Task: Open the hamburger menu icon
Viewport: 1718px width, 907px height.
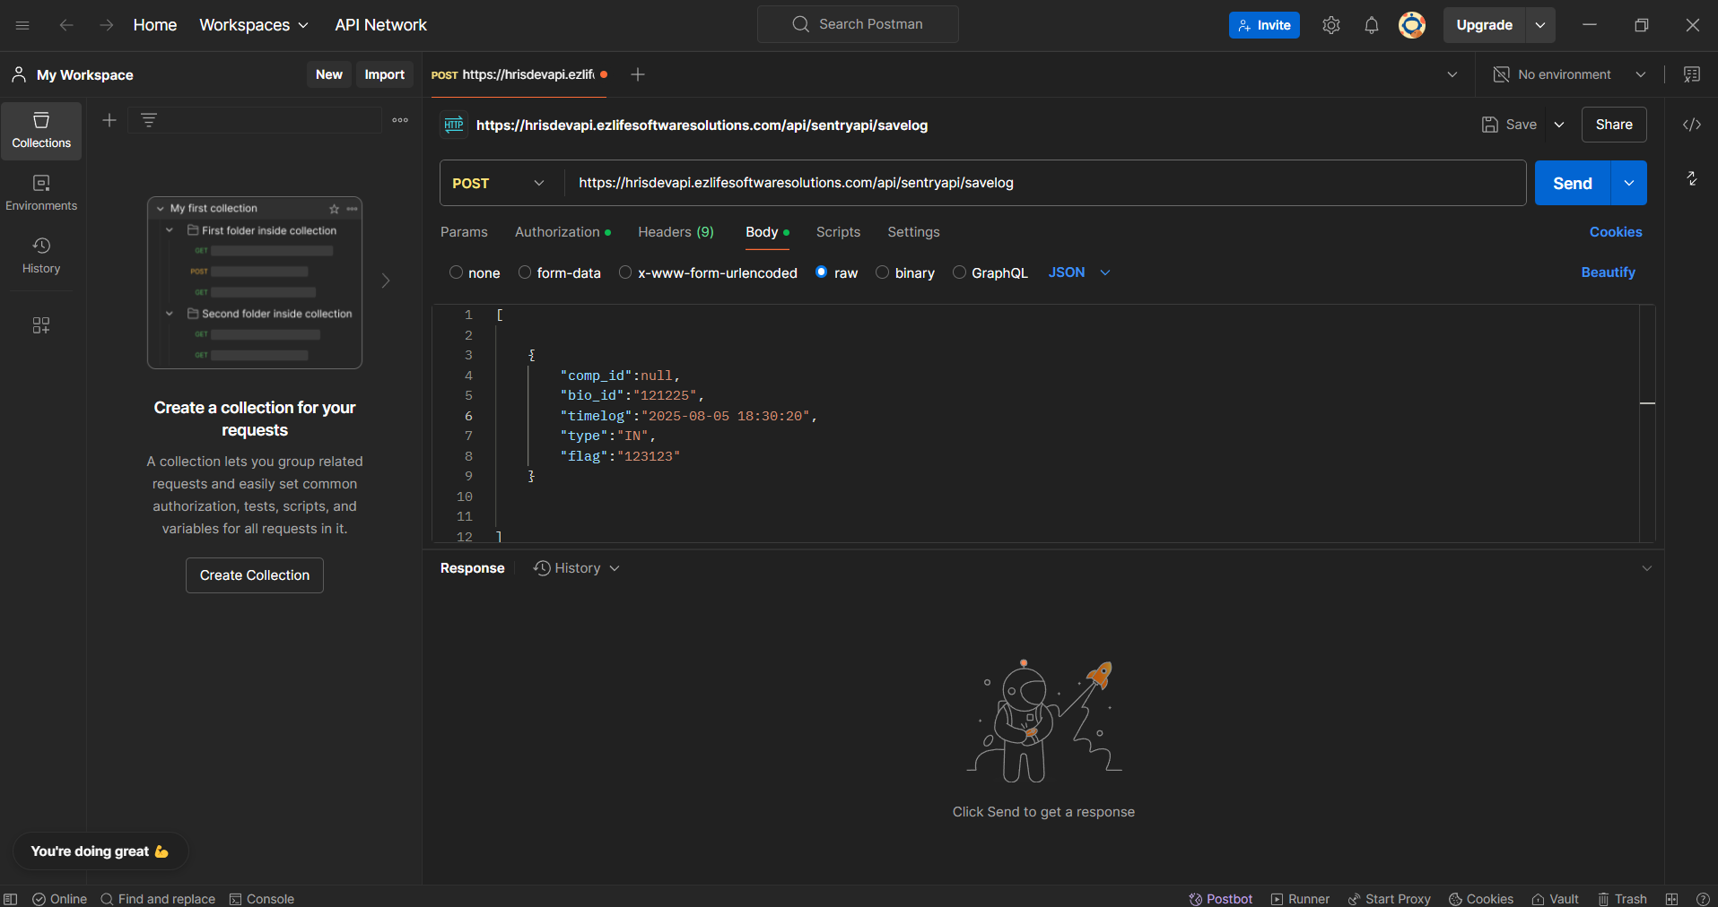Action: [x=22, y=25]
